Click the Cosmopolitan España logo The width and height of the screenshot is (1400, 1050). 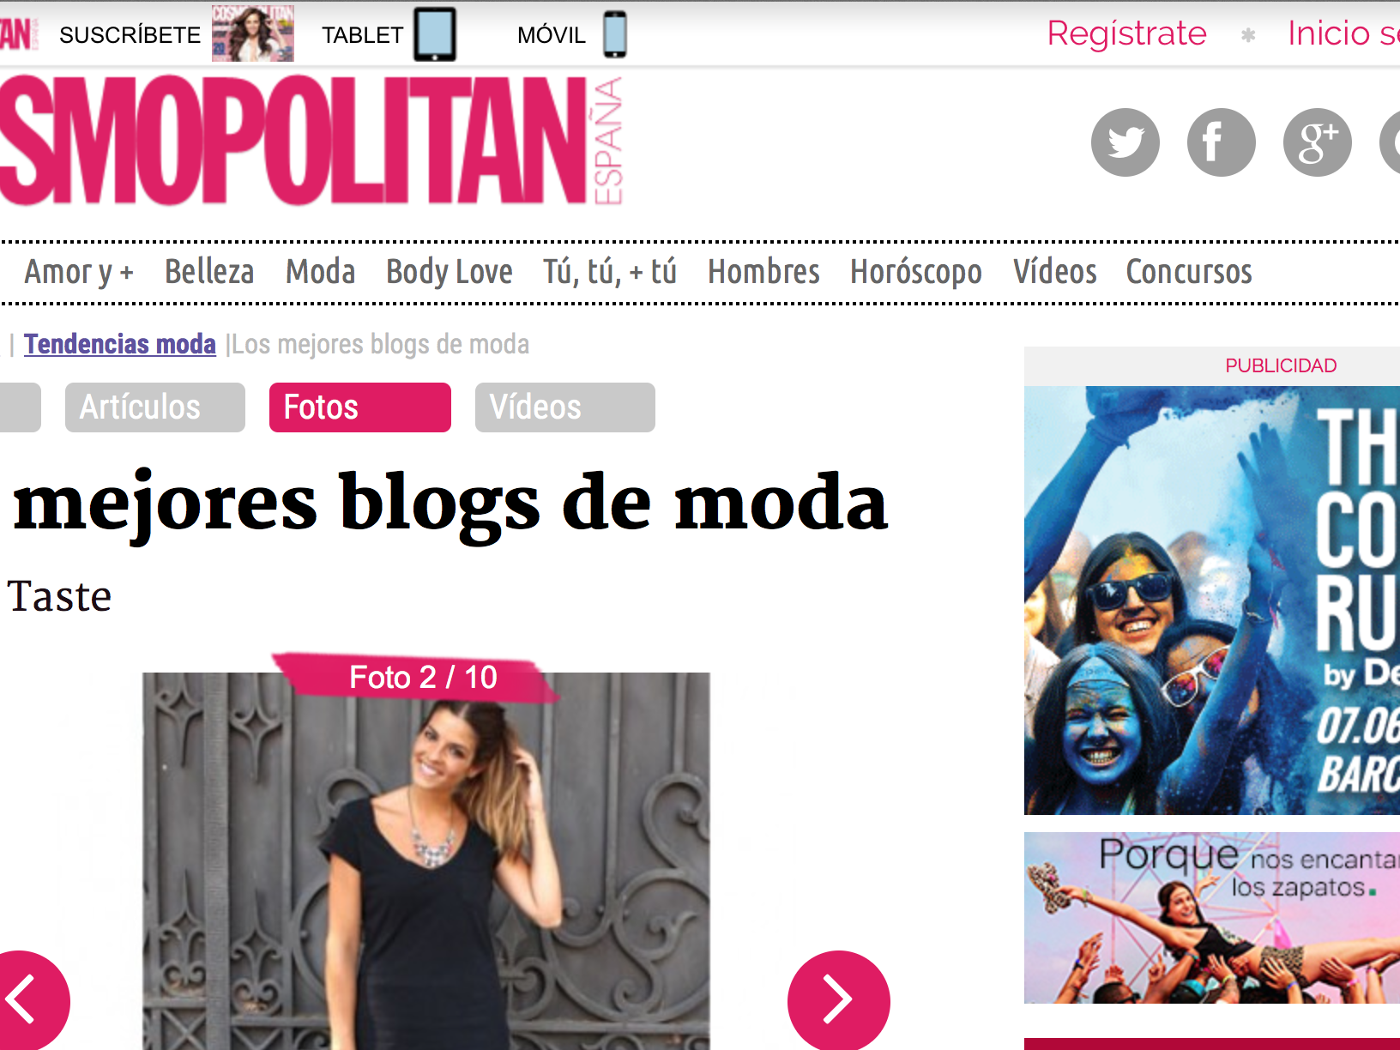point(311,141)
